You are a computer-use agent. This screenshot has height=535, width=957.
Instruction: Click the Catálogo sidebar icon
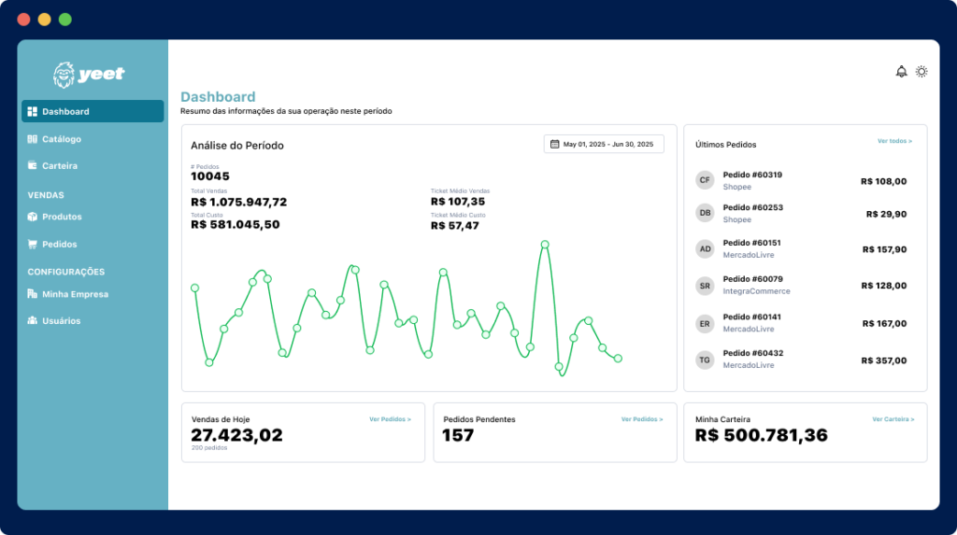pos(33,139)
